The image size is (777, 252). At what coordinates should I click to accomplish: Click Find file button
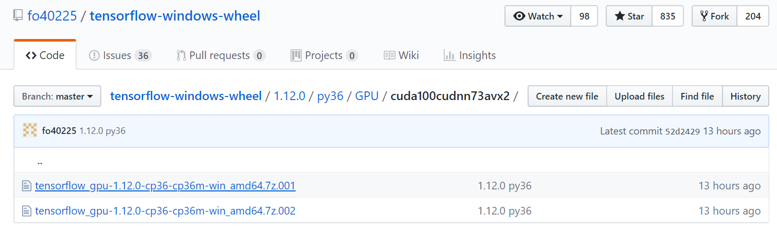(697, 96)
